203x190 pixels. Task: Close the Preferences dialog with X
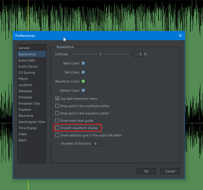coord(180,35)
